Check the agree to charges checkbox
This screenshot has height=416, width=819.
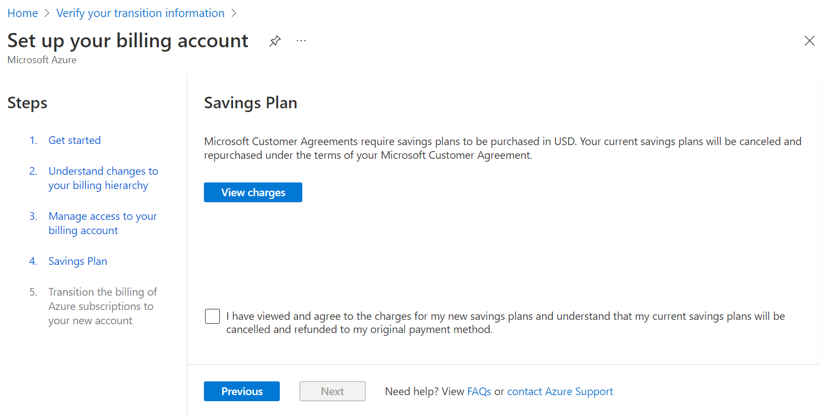point(212,317)
